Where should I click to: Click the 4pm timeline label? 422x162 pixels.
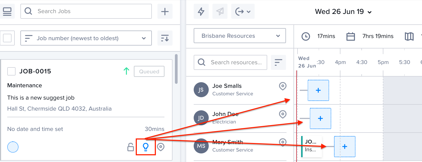[340, 62]
